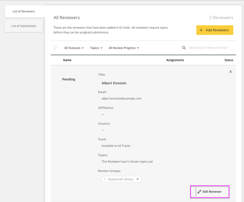Viewport: 244px width, 202px height.
Task: Click the Albert Einstein reviewer name
Action: coord(114,83)
